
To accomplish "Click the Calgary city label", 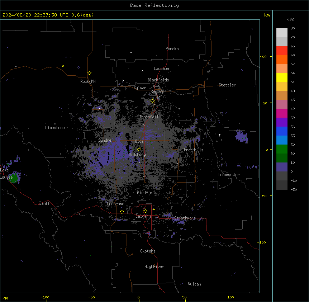I will (x=143, y=216).
